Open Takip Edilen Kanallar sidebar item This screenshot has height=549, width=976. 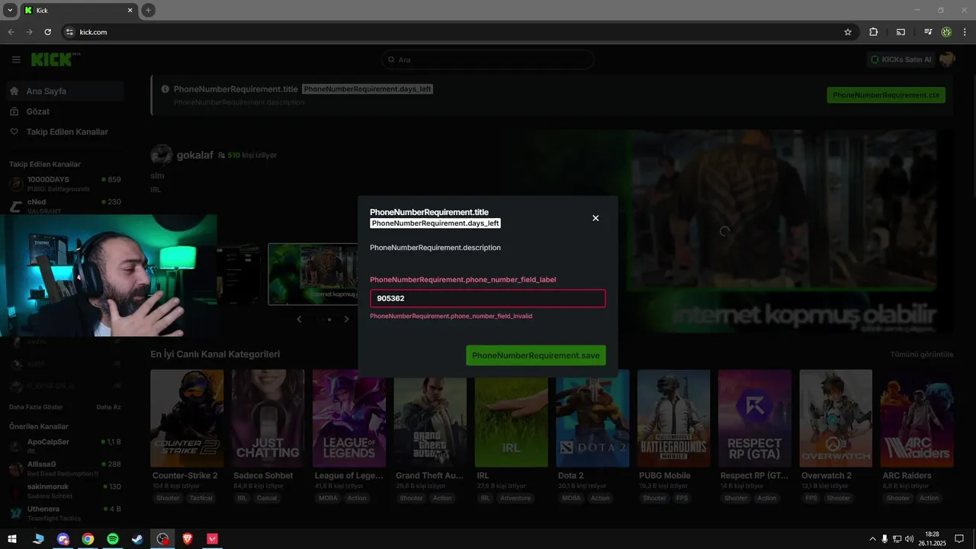64,132
